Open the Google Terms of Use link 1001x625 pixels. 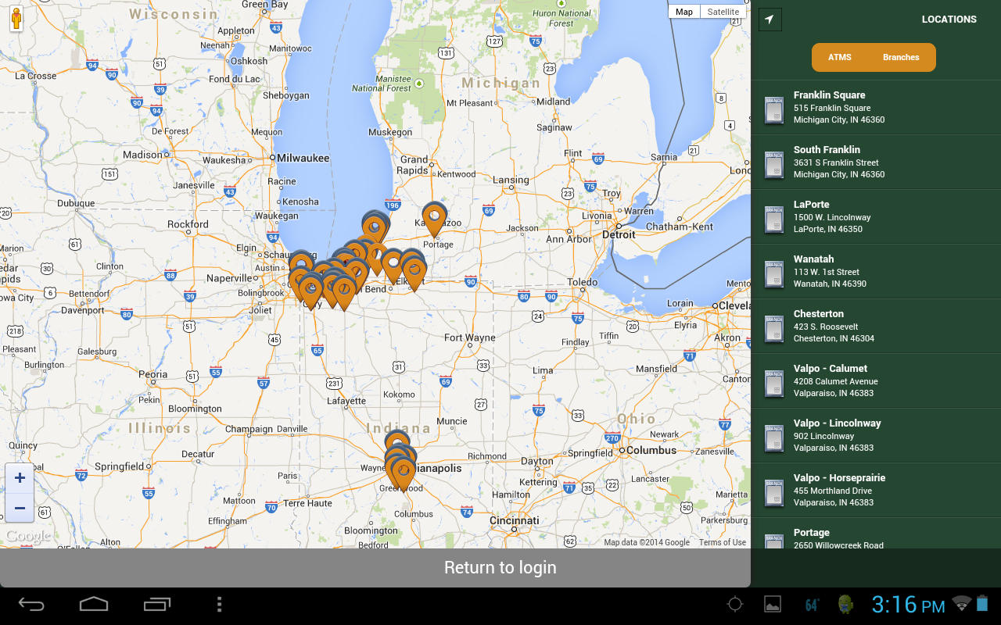(x=723, y=542)
